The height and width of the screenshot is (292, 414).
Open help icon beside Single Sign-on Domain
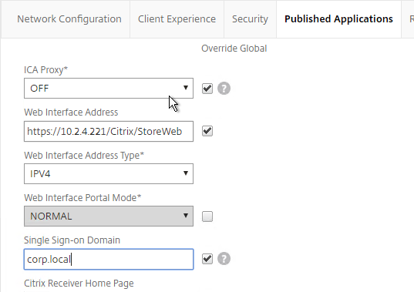pos(224,259)
